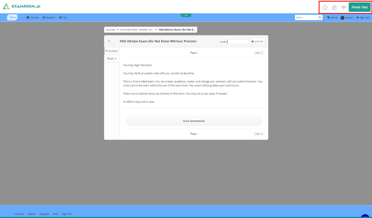This screenshot has height=218, width=372.
Task: Click the Finish Test button
Action: pyautogui.click(x=359, y=7)
